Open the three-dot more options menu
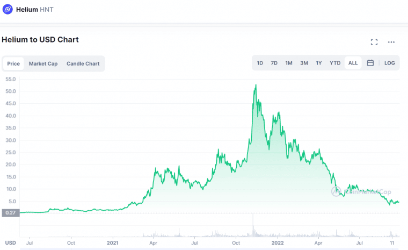The width and height of the screenshot is (408, 250). tap(391, 42)
